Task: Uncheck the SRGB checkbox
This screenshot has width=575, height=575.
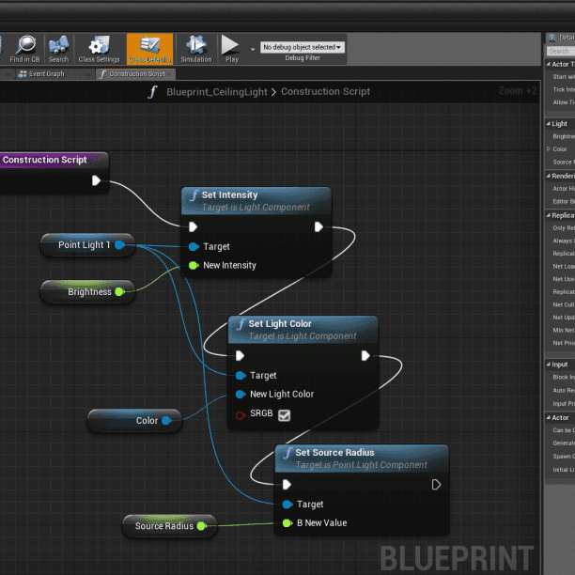Action: click(x=284, y=415)
